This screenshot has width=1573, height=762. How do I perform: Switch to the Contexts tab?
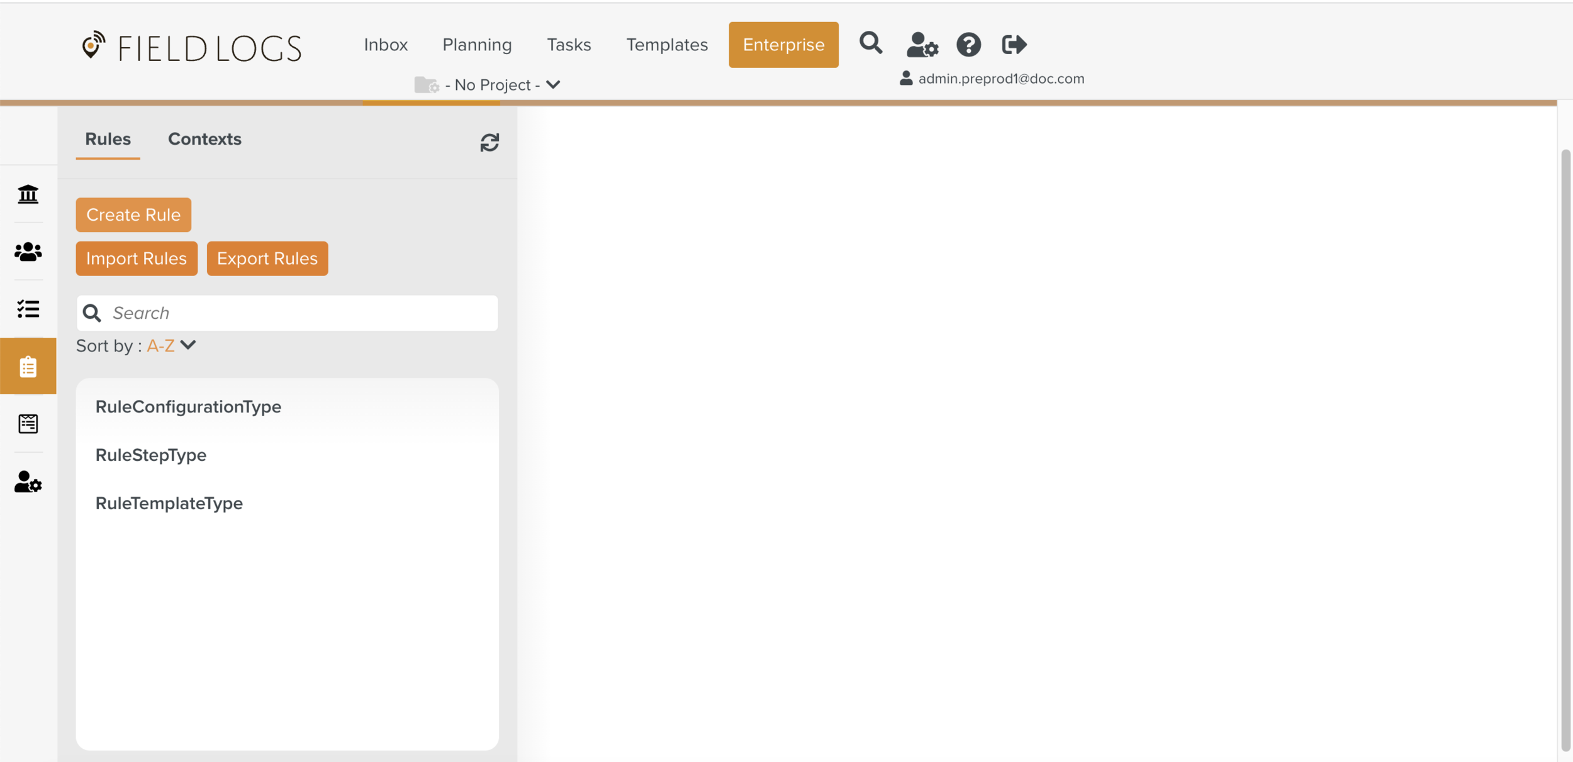[x=204, y=139]
